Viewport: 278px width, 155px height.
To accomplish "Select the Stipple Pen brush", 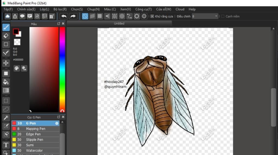I will coord(36,140).
